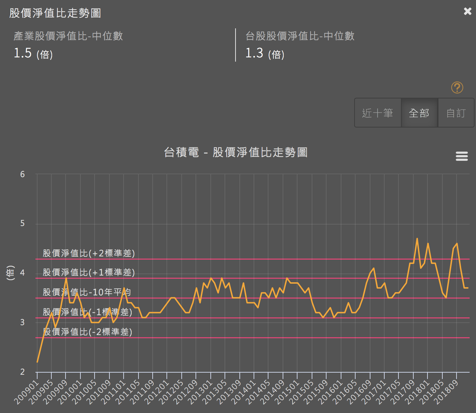Viewport: 476px width, 413px height.
Task: Click the 產業股價淨值比-中位數 value 1.5
Action: (23, 53)
